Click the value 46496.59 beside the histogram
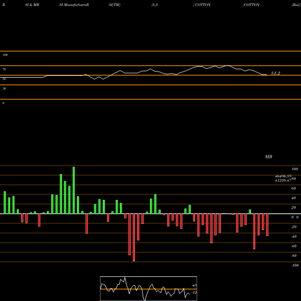The height and width of the screenshot is (301, 301). 283,176
